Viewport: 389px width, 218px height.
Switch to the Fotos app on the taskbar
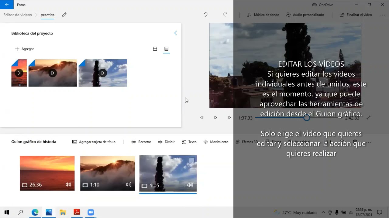click(x=49, y=212)
